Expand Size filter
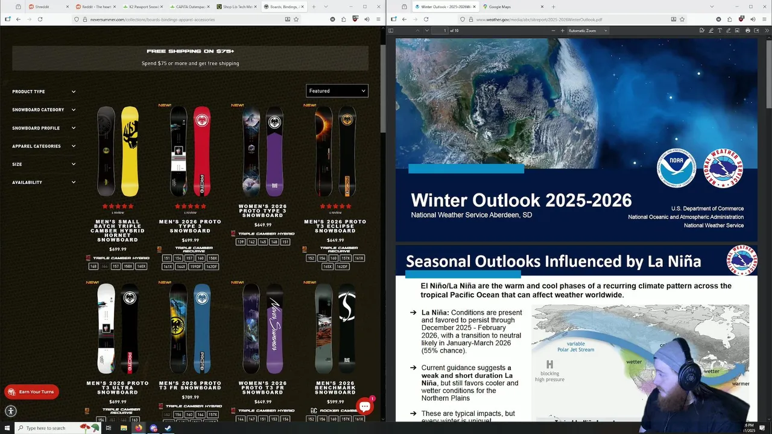Image resolution: width=772 pixels, height=434 pixels. (x=44, y=164)
